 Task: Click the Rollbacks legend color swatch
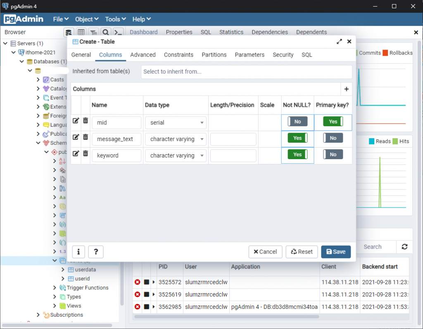pyautogui.click(x=385, y=53)
